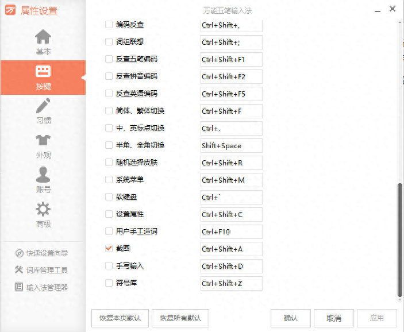This screenshot has height=332, width=404.
Task: Click the Ctrl+Shift+C hotkey field
Action: pyautogui.click(x=232, y=215)
